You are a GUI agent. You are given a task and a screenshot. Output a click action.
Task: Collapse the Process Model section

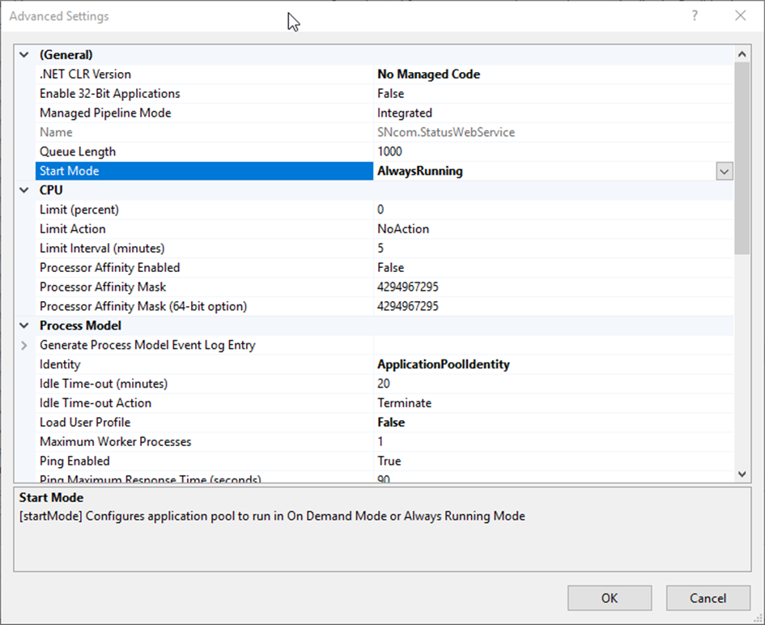pyautogui.click(x=23, y=325)
